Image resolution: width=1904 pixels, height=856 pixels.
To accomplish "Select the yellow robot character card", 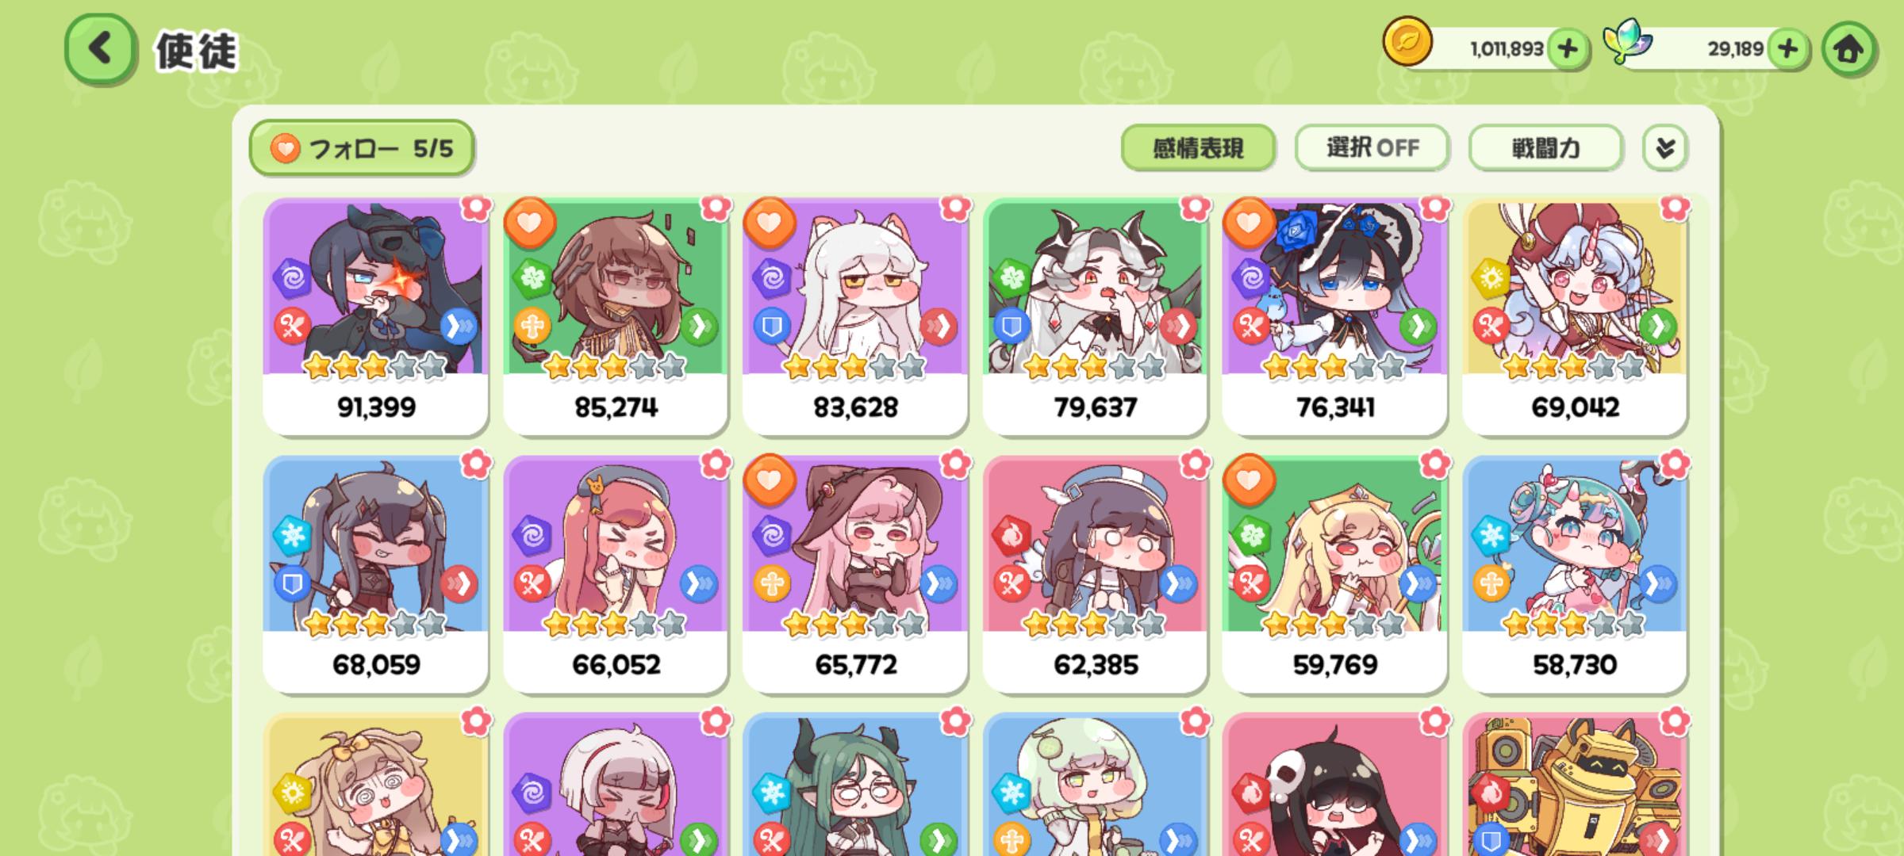I will (1575, 785).
